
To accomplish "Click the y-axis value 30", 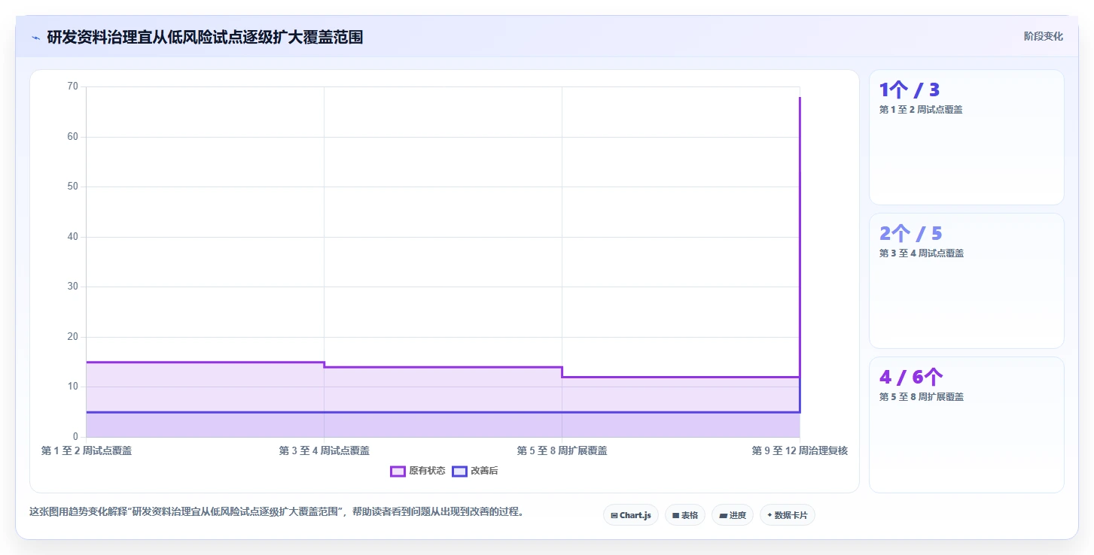I will (72, 287).
